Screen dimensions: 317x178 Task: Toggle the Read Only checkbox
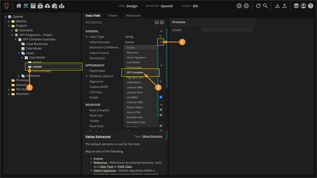click(x=161, y=126)
